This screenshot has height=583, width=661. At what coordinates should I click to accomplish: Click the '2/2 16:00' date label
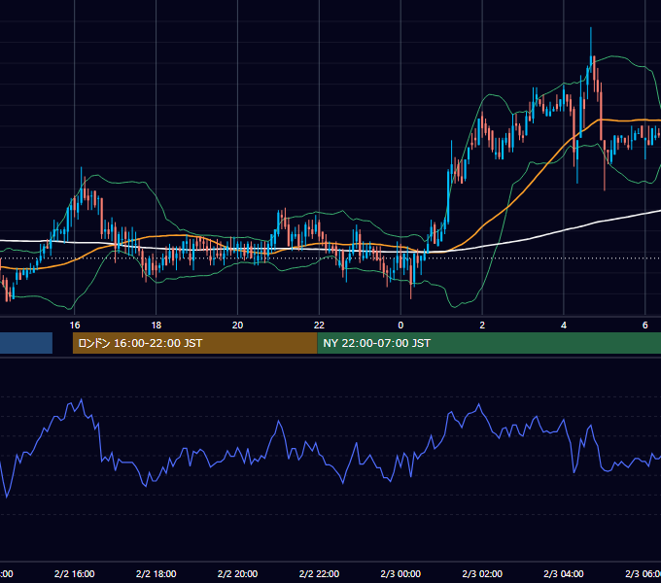[75, 573]
